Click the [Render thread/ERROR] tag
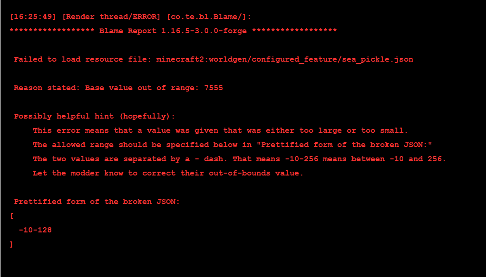Image resolution: width=486 pixels, height=277 pixels. pos(111,17)
